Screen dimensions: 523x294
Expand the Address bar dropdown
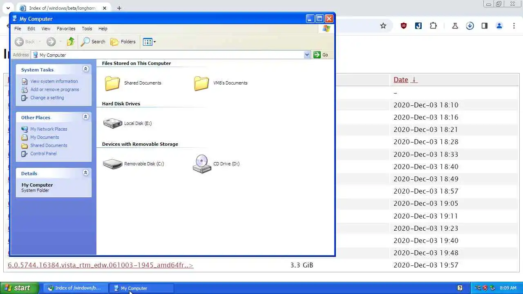pos(307,55)
